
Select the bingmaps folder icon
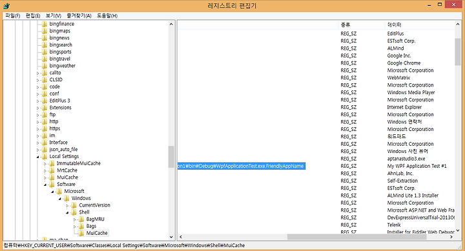click(45, 31)
